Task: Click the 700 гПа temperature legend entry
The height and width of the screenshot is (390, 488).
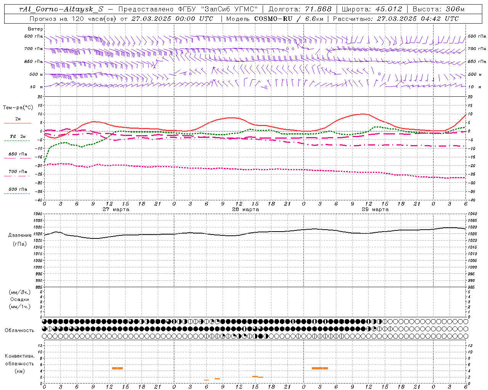Action: 18,172
